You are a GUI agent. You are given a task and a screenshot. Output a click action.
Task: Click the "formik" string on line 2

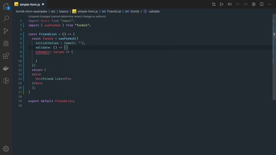click(x=82, y=25)
